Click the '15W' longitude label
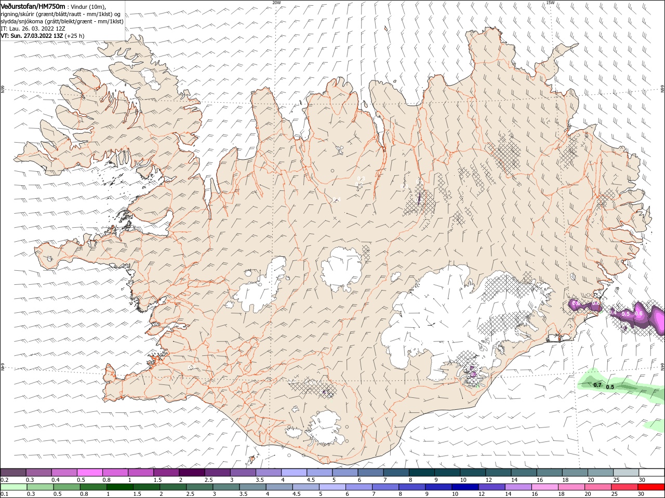665x498 pixels. [x=550, y=3]
